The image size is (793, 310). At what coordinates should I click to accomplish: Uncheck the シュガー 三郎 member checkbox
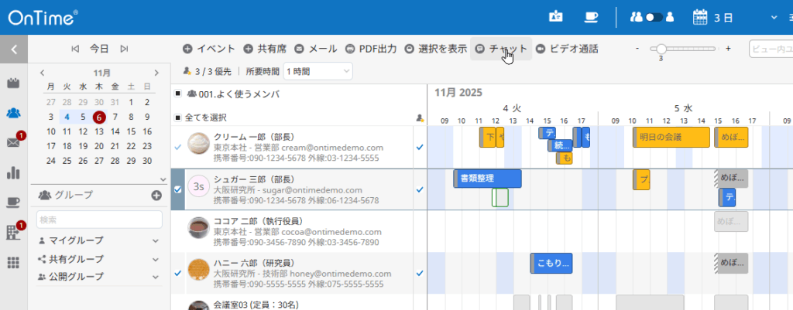point(178,189)
